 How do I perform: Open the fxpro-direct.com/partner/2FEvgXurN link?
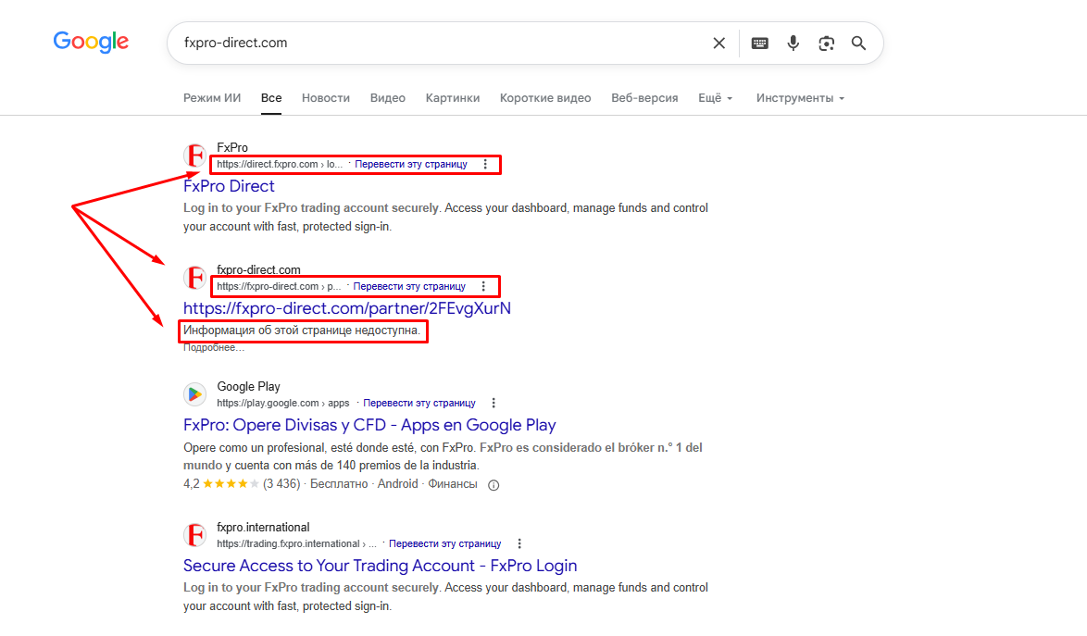346,308
